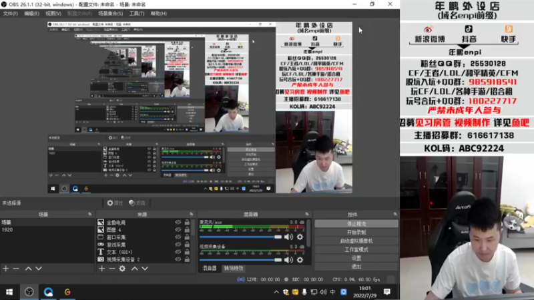The width and height of the screenshot is (534, 300).
Task: Open the Windows notification center icon
Action: point(387,292)
